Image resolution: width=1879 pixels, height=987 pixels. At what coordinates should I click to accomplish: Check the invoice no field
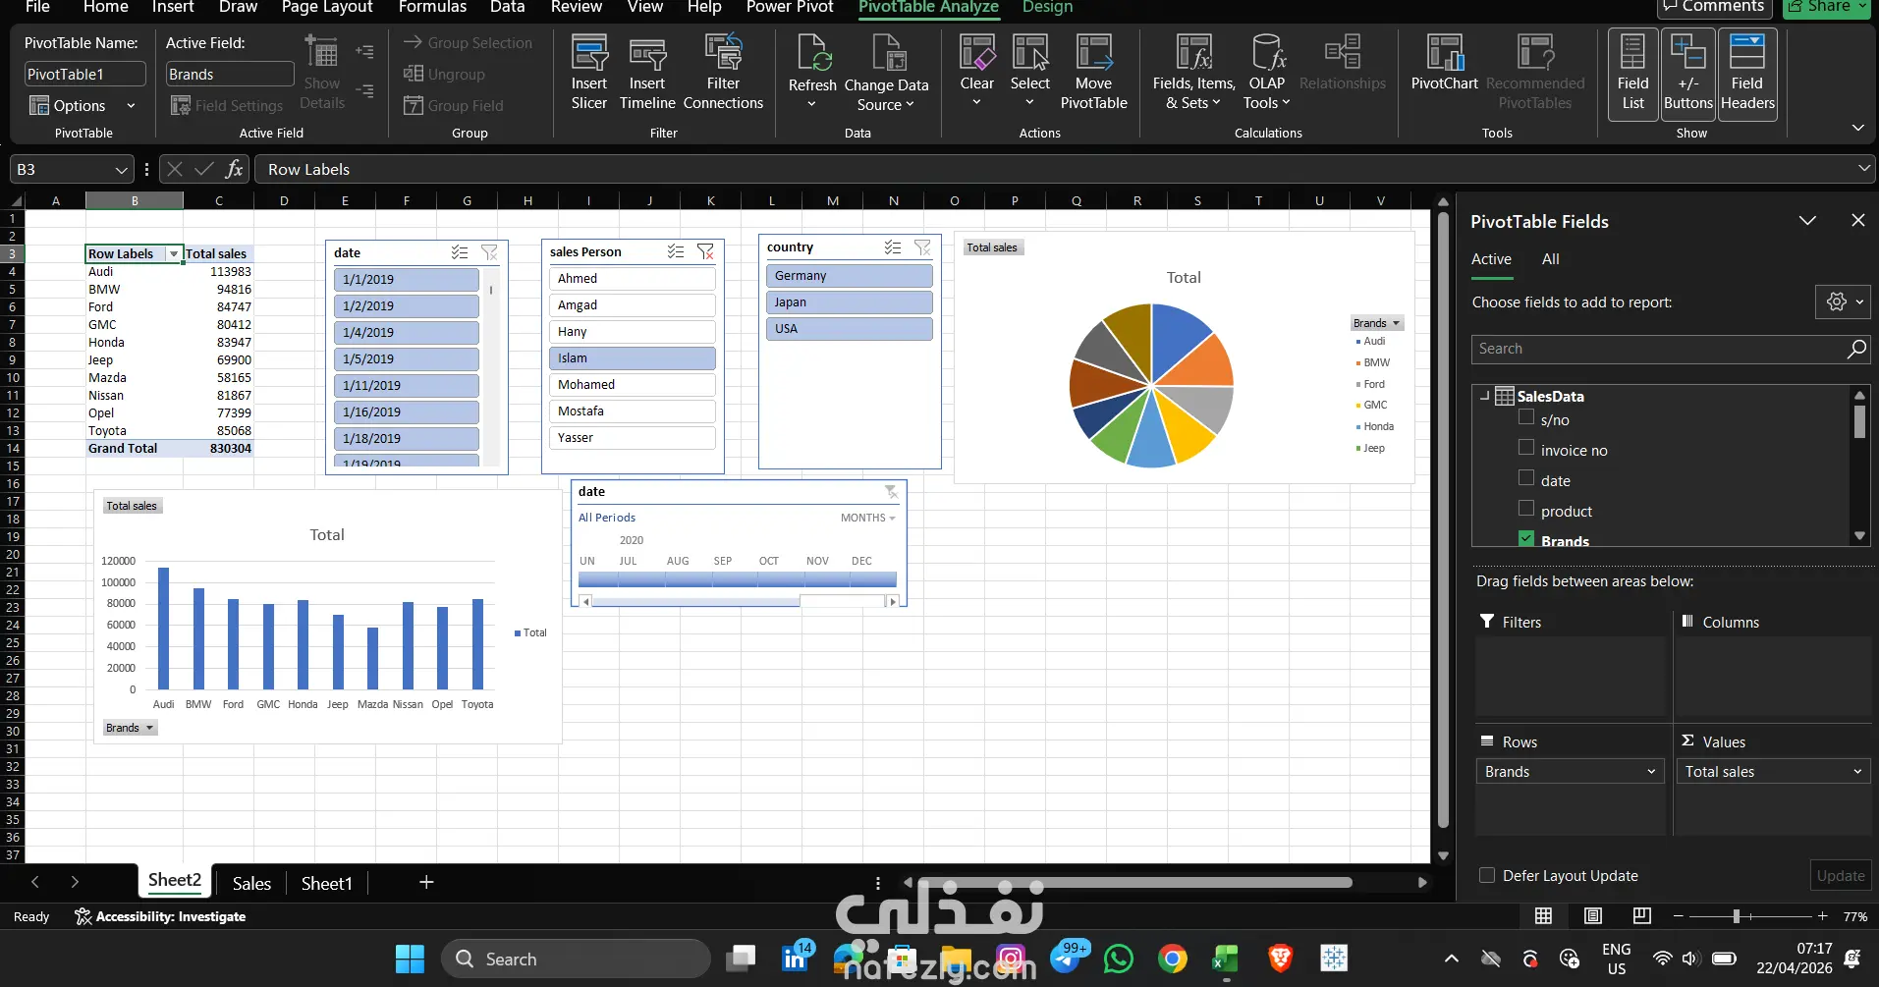coord(1526,448)
